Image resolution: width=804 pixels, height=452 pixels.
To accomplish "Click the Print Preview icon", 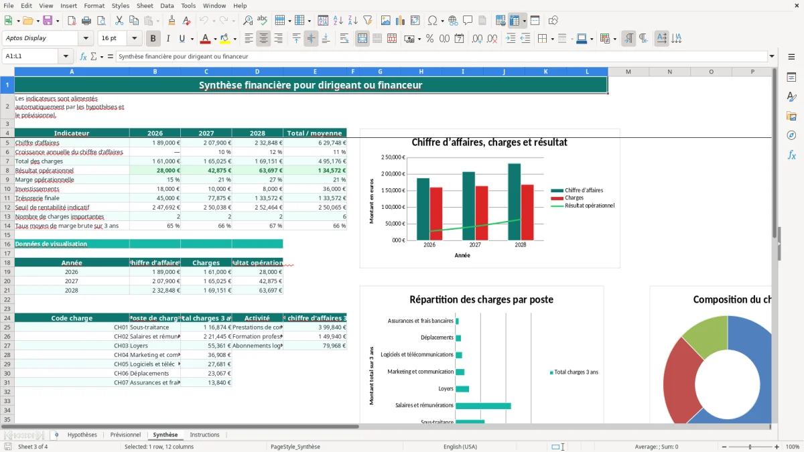I will pos(103,21).
